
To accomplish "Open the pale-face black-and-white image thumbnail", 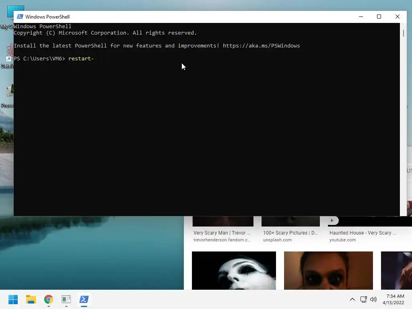I will point(234,271).
